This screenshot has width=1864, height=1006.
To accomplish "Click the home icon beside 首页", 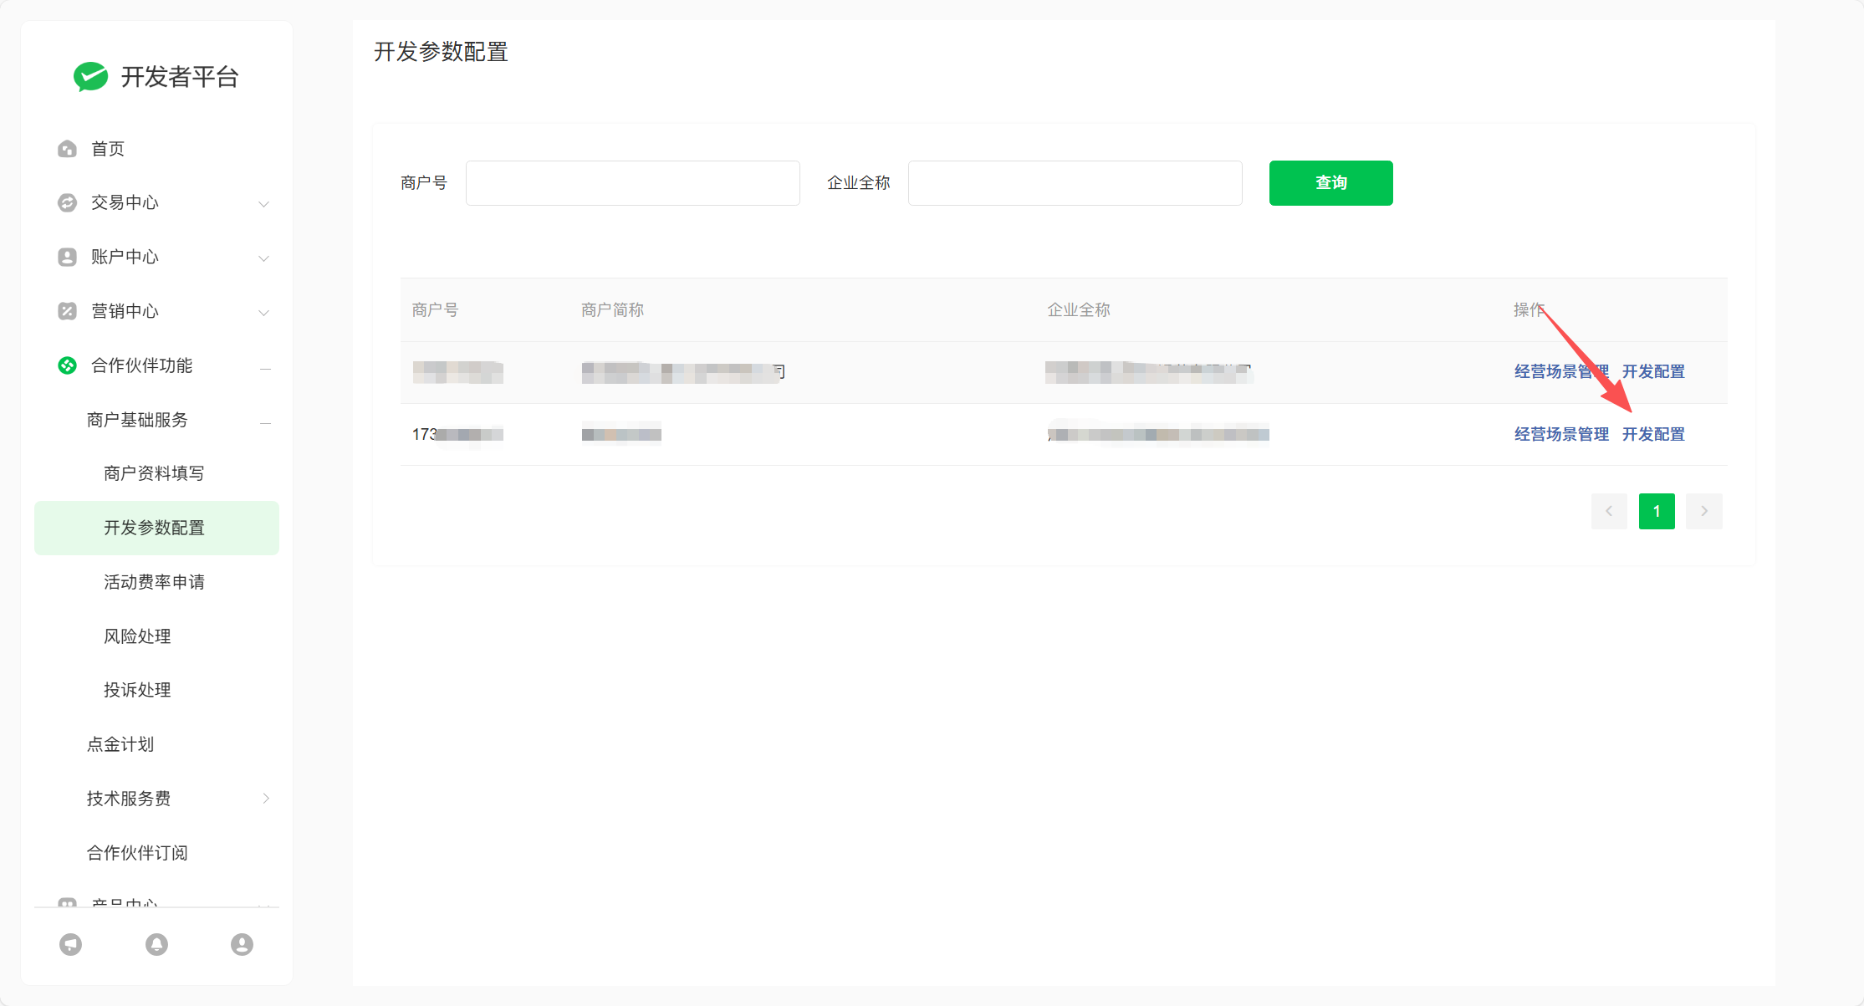I will click(68, 149).
